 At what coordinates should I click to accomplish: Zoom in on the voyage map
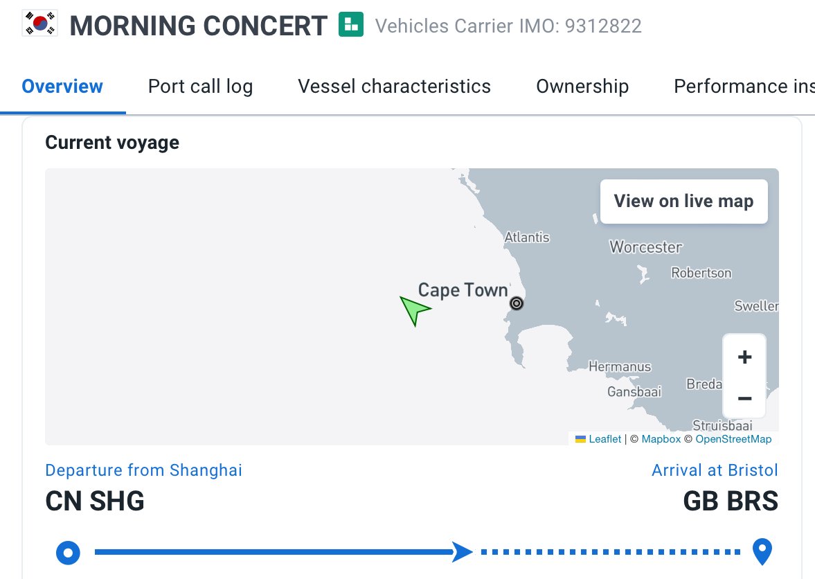(x=744, y=357)
